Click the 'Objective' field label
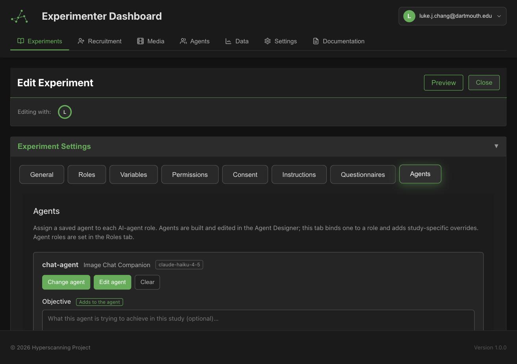 (x=57, y=301)
